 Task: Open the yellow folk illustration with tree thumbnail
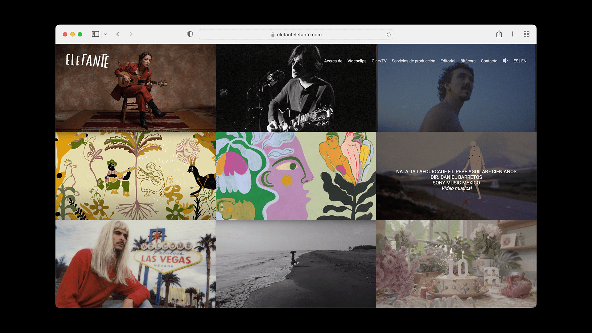[x=136, y=176]
